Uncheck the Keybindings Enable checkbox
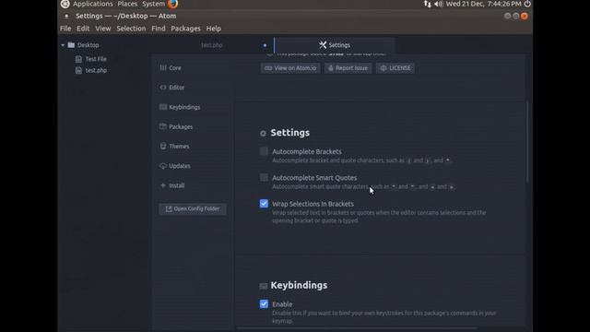Viewport: 590px width, 332px height. tap(264, 303)
